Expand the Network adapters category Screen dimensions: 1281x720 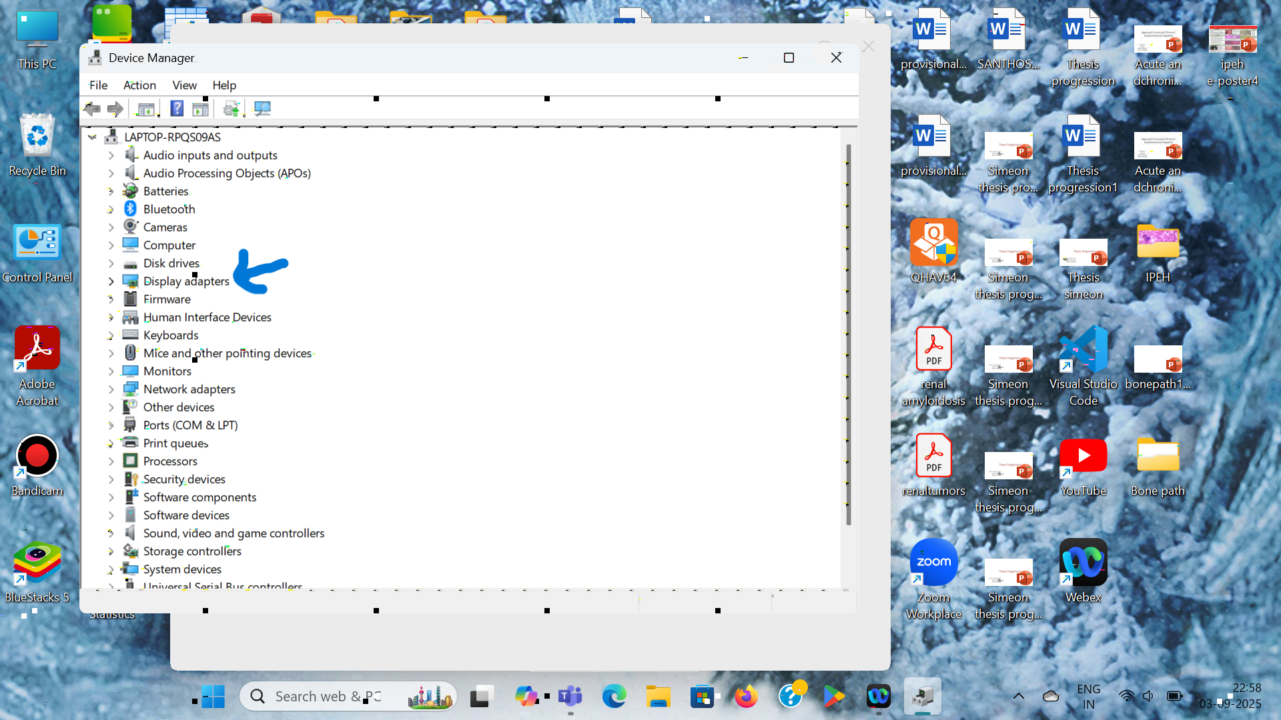tap(111, 389)
